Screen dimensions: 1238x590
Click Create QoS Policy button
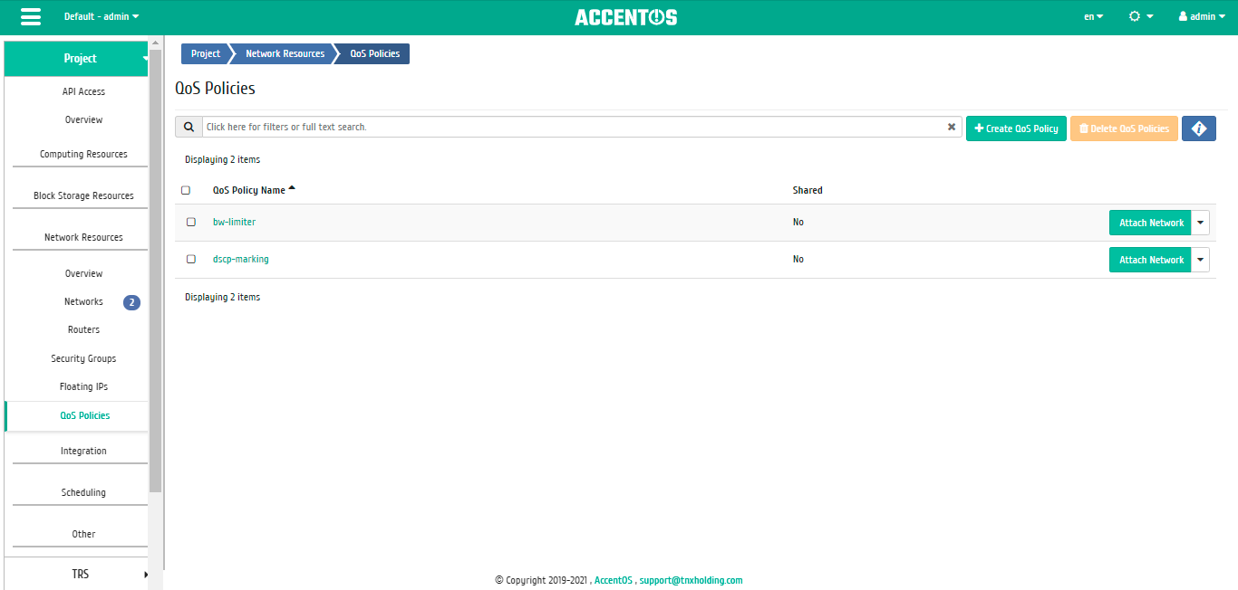[x=1016, y=128]
